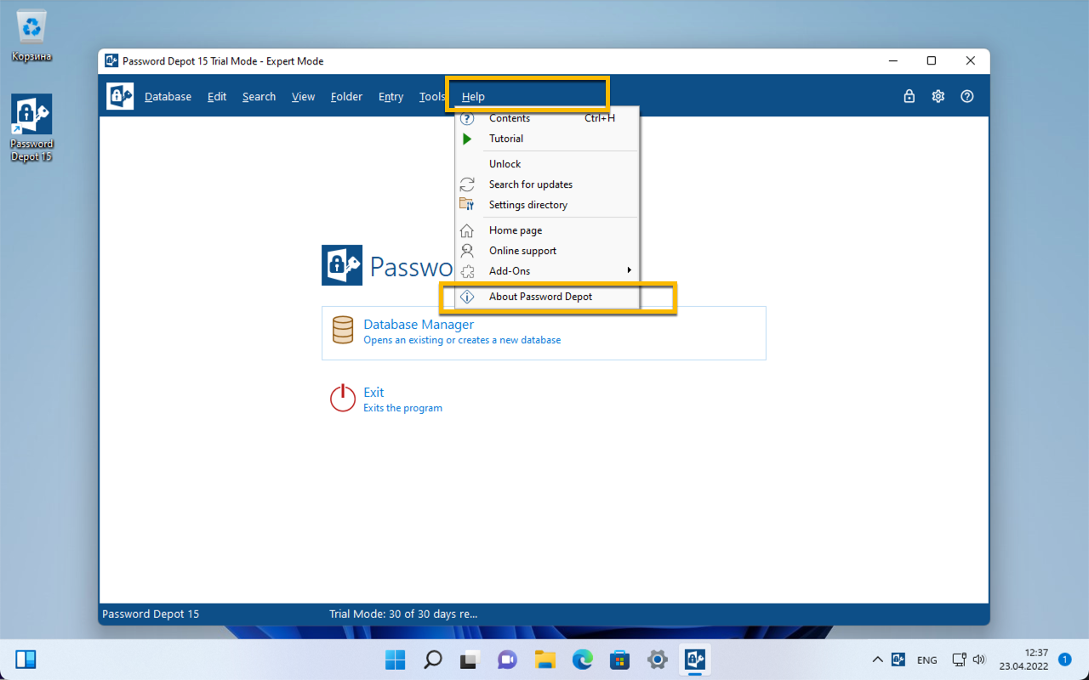
Task: Click the Database Manager stack icon
Action: point(343,330)
